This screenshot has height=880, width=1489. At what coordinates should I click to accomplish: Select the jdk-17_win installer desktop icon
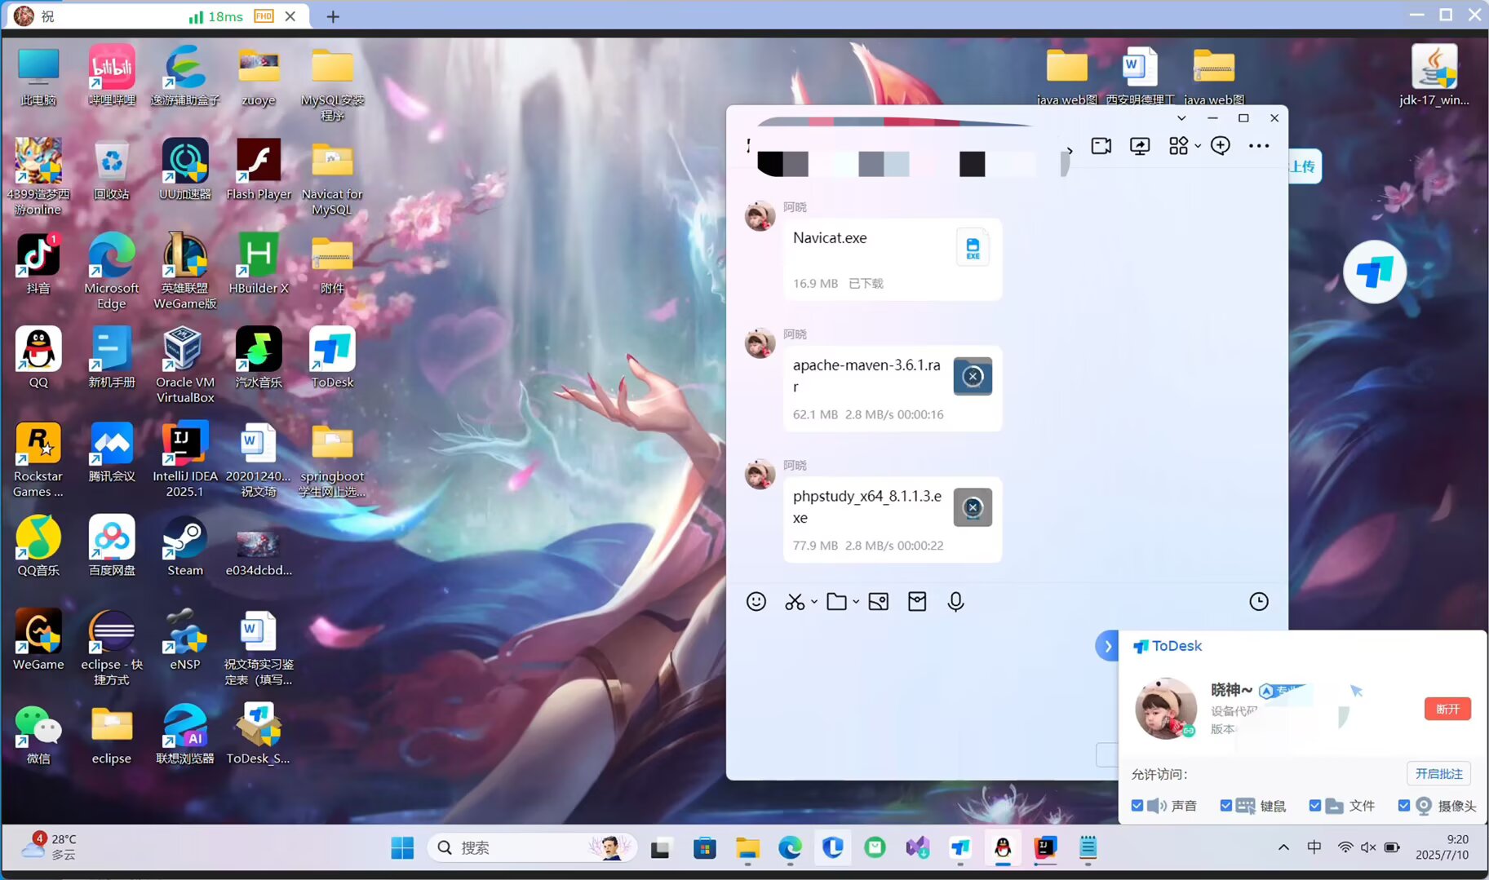click(x=1434, y=75)
